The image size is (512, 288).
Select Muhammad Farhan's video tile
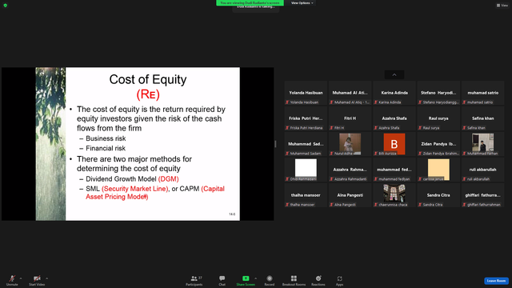483,144
